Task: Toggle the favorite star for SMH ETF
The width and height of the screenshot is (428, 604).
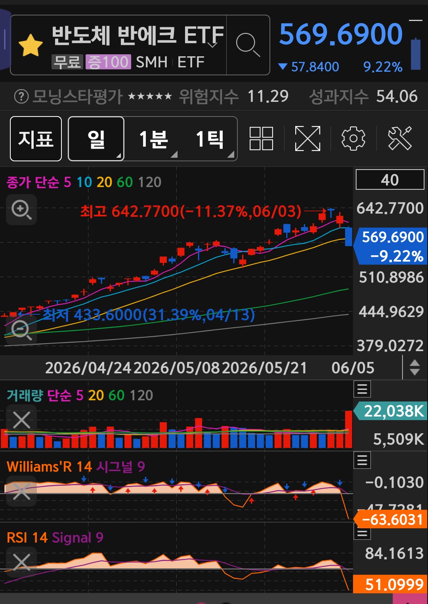Action: 31,45
